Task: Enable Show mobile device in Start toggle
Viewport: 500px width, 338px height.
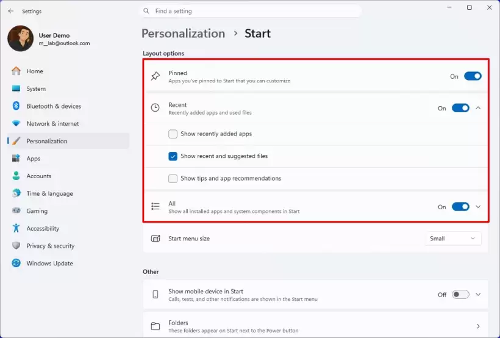Action: tap(460, 294)
